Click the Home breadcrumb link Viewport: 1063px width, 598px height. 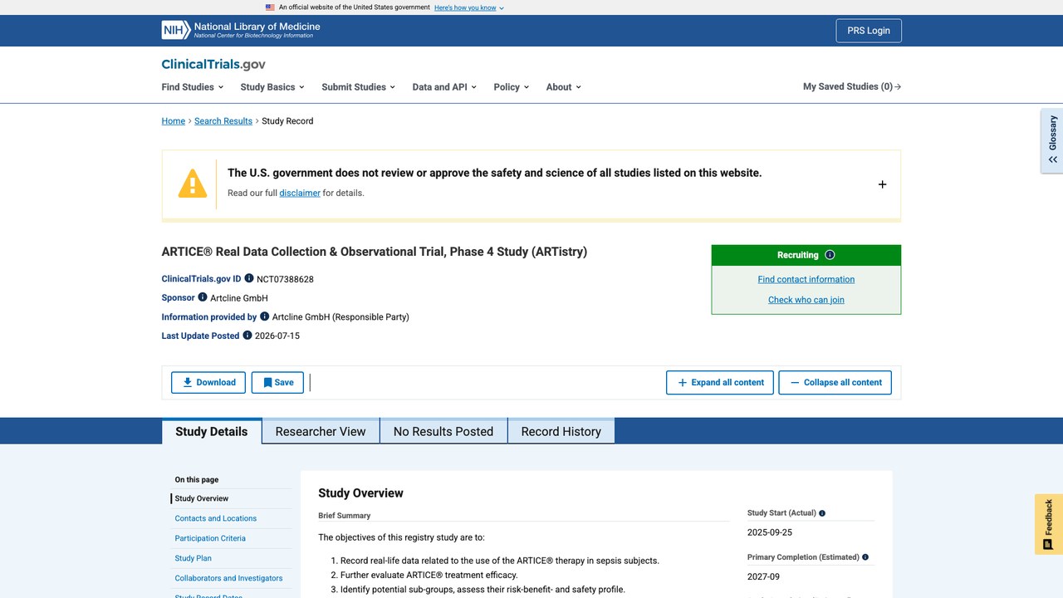pos(174,120)
